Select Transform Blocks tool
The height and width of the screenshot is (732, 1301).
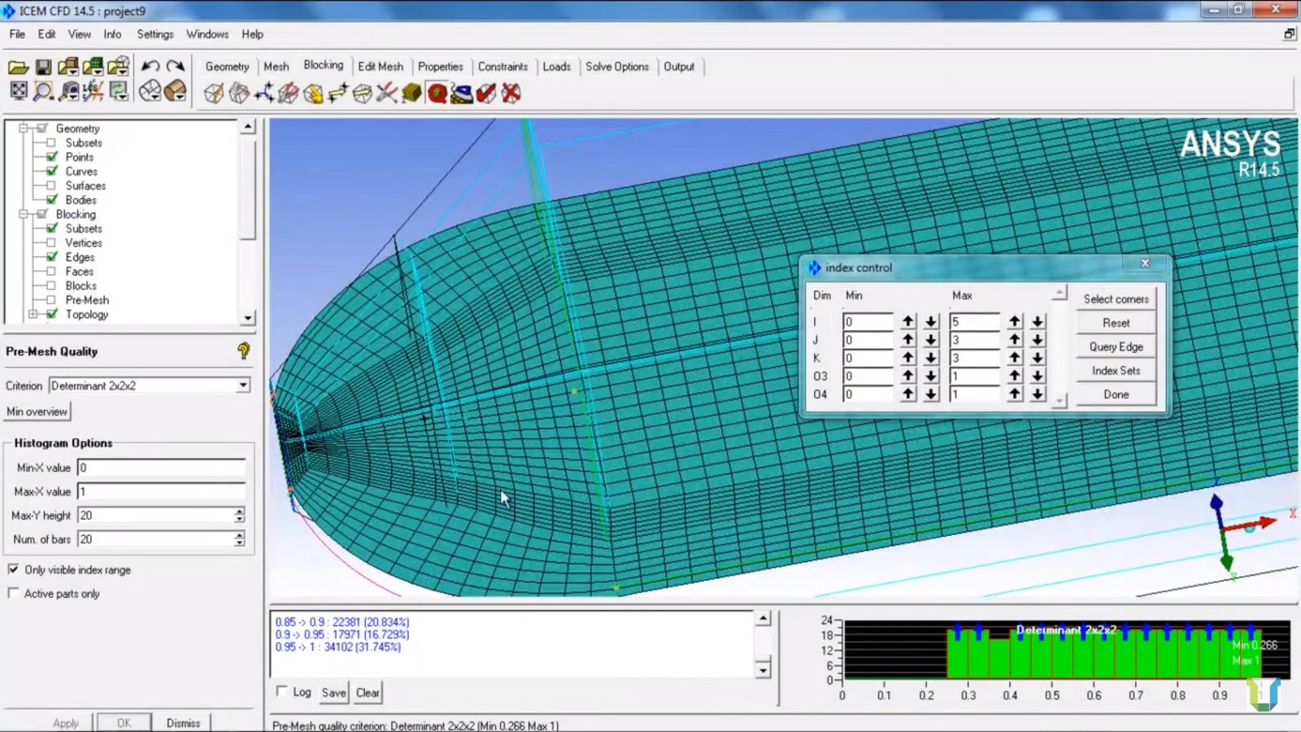[362, 94]
